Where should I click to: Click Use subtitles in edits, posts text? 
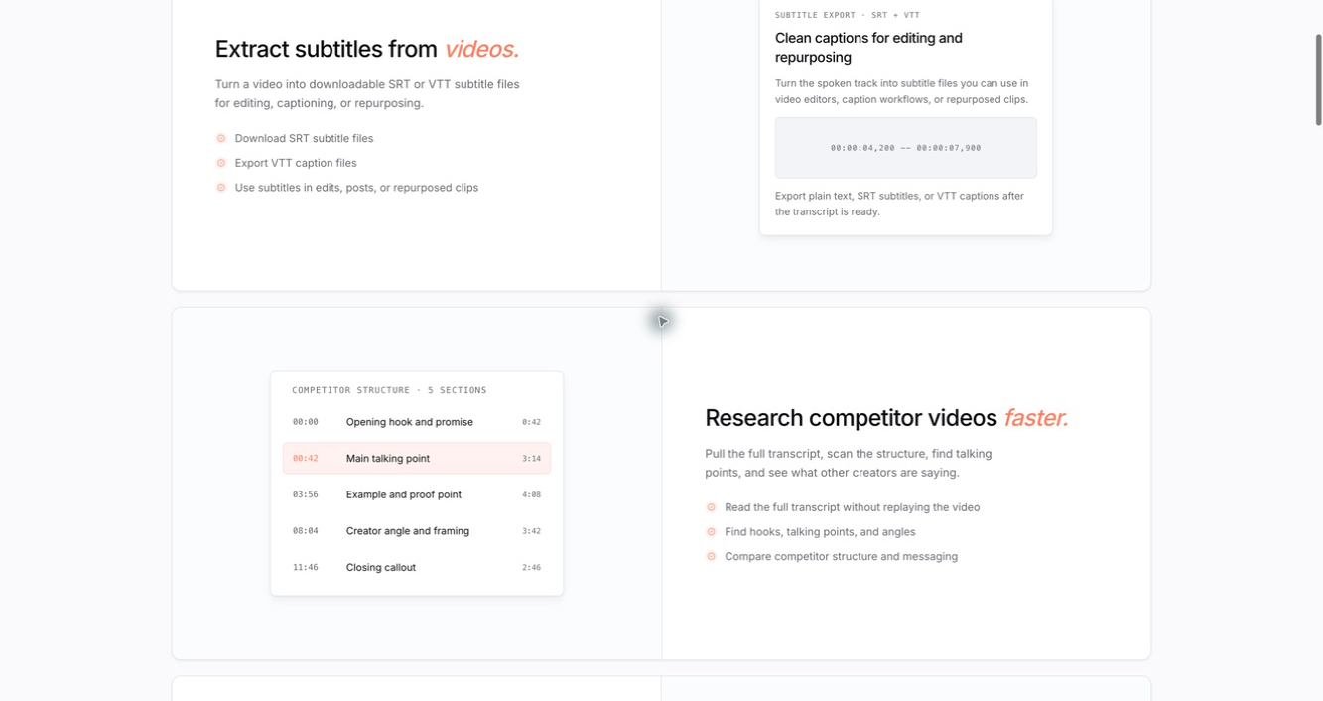(x=356, y=187)
